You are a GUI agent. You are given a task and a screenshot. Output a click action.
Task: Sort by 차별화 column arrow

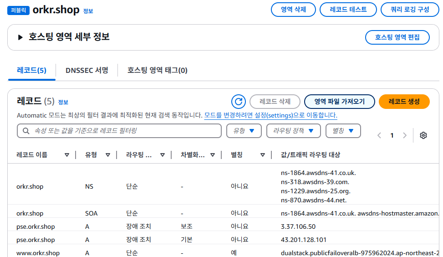click(x=213, y=155)
